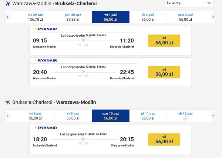Choose 20:40 flight for 56,00 zł

164,72
